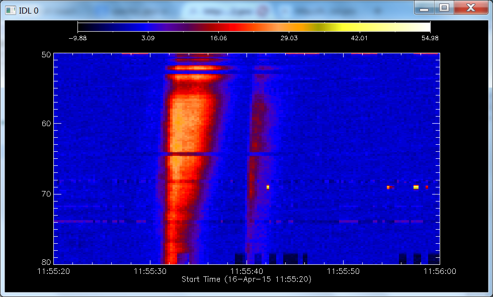Click the y-axis label 60
This screenshot has width=493, height=297.
(x=46, y=124)
